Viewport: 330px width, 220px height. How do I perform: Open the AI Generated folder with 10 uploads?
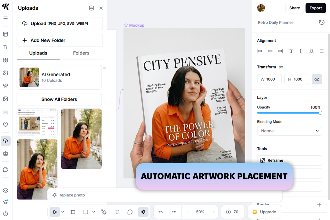(x=59, y=77)
